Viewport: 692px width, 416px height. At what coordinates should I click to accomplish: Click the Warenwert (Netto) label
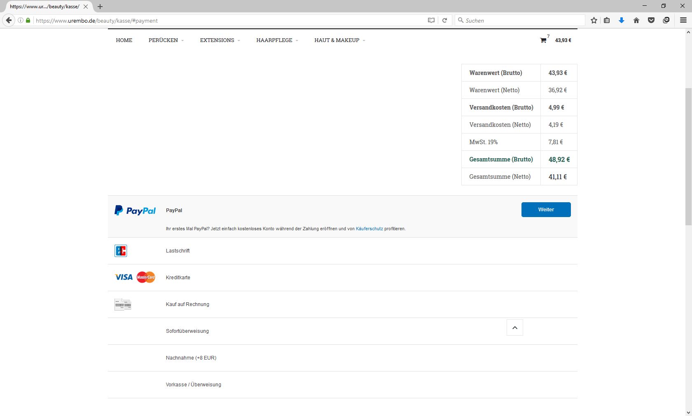(494, 90)
